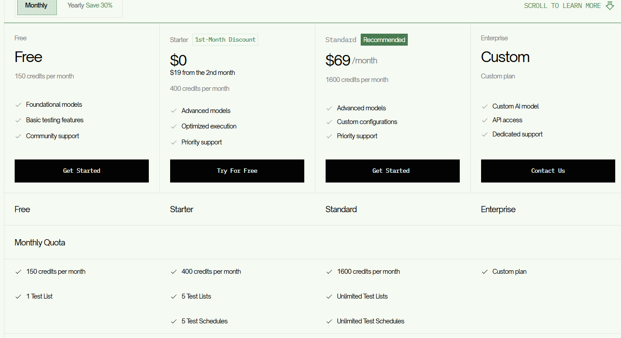Click the Recommended badge on Standard
This screenshot has width=621, height=338.
(384, 39)
